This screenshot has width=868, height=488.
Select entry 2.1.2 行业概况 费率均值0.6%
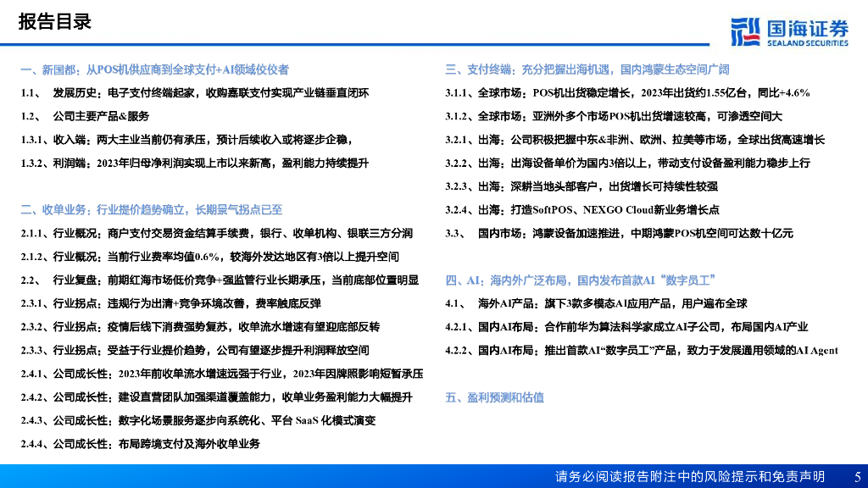tap(210, 257)
